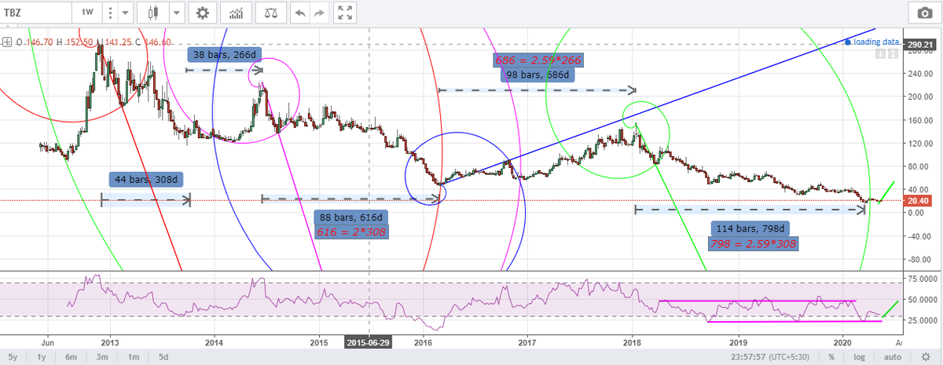Expand the chart style dropdown arrow

[x=176, y=13]
